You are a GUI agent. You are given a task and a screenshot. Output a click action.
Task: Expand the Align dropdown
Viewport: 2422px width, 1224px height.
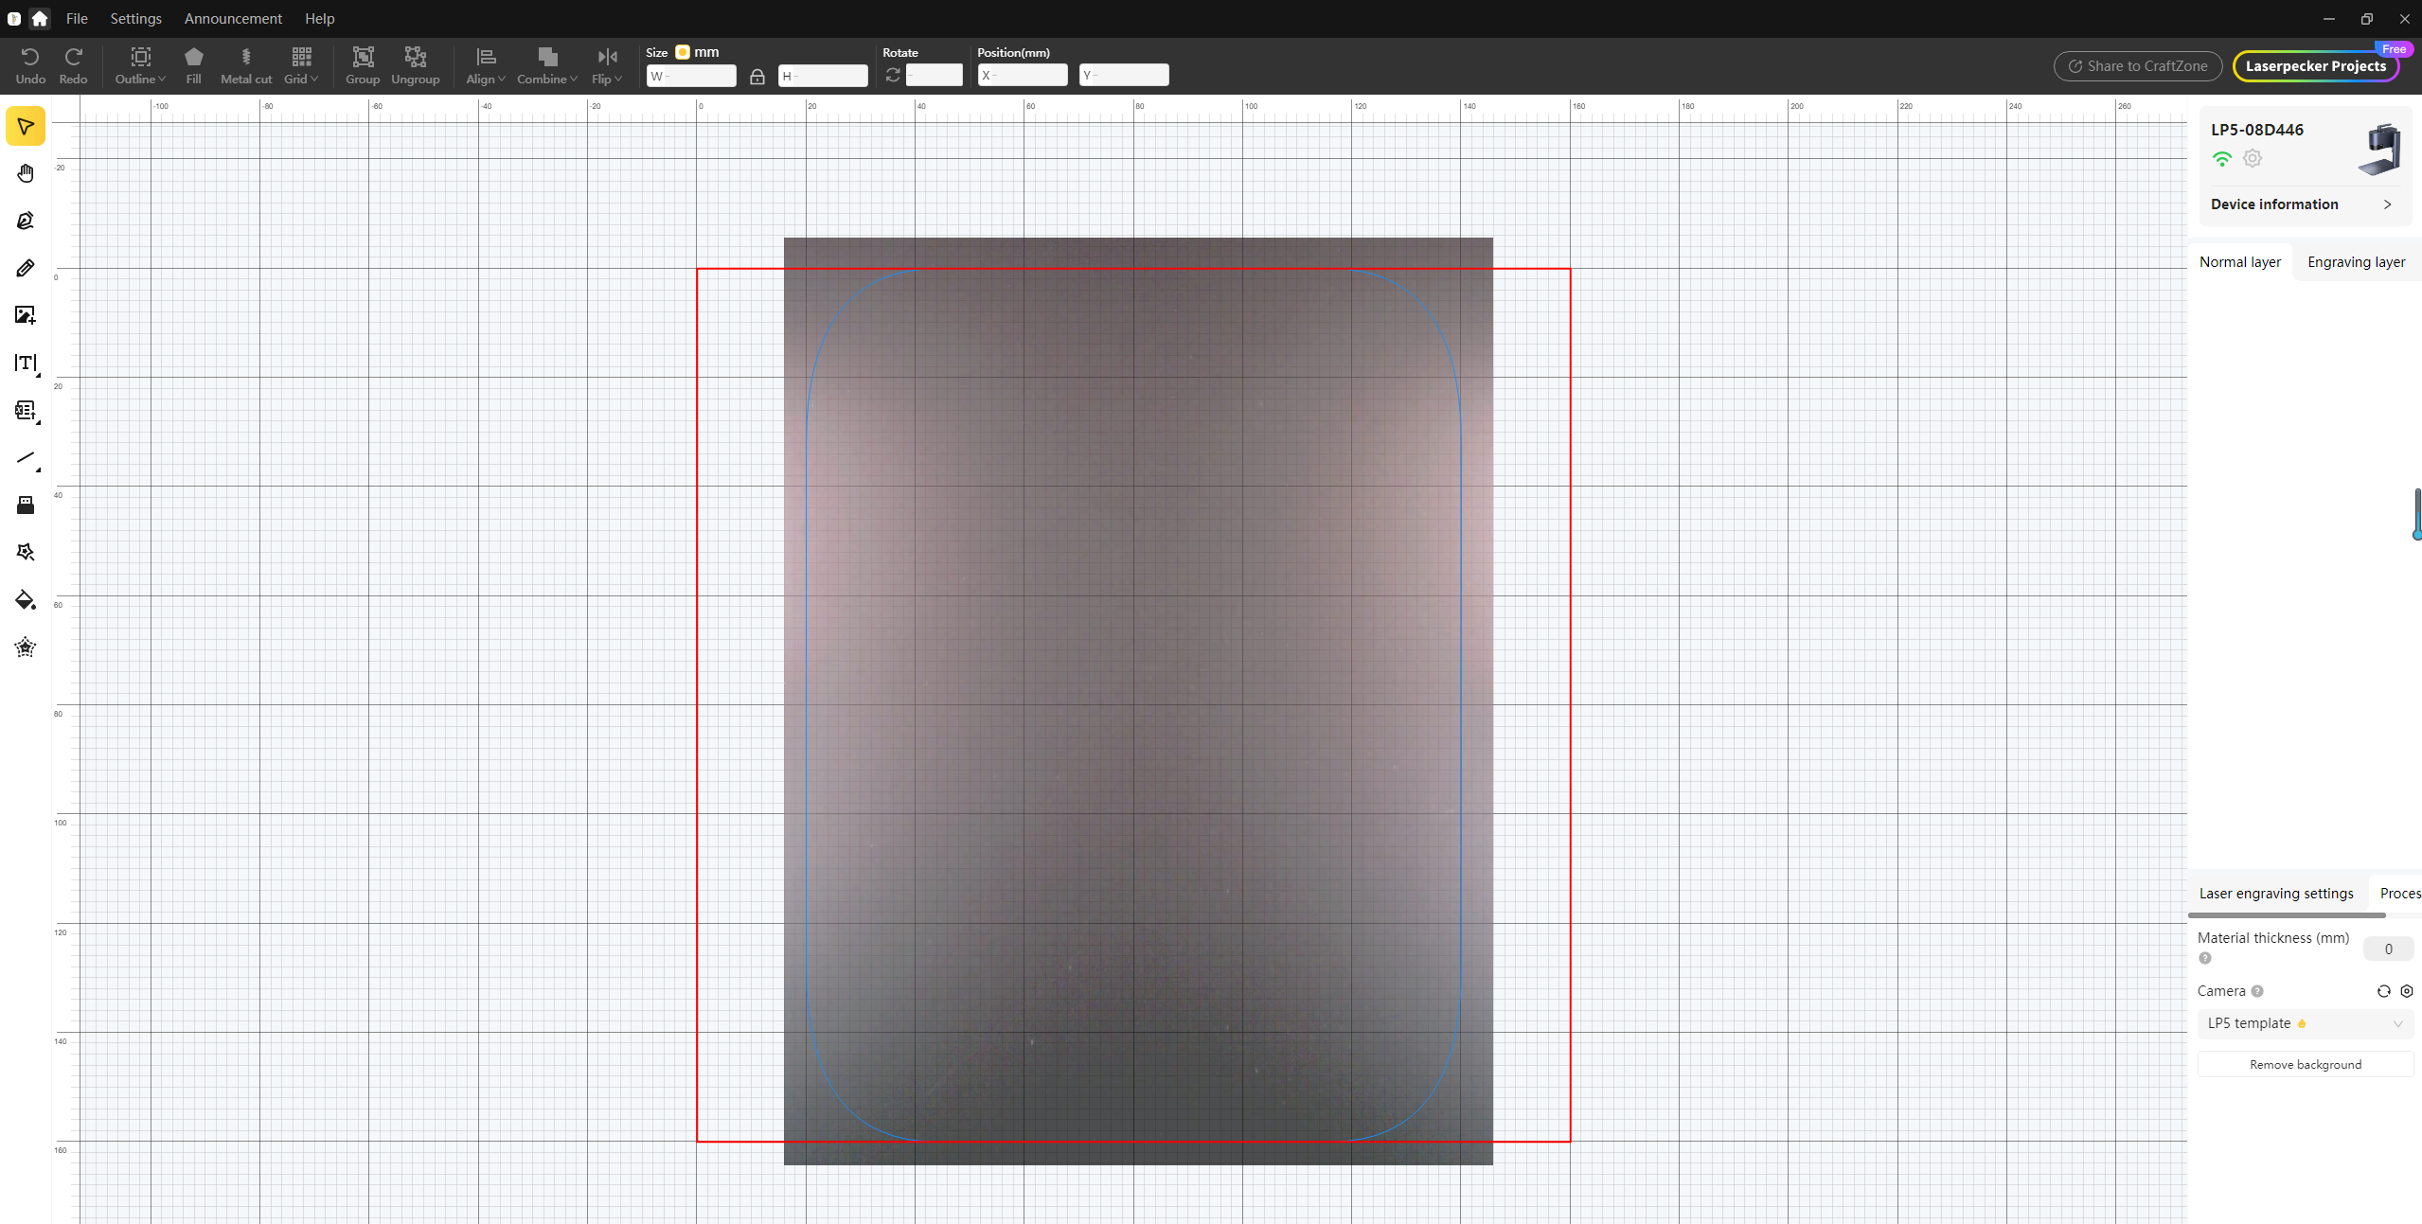pyautogui.click(x=485, y=65)
